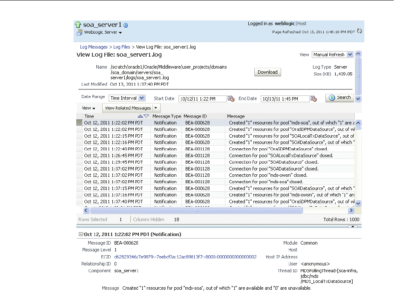Viewport: 394px width, 291px height.
Task: Open the ECID link value
Action: click(x=185, y=257)
